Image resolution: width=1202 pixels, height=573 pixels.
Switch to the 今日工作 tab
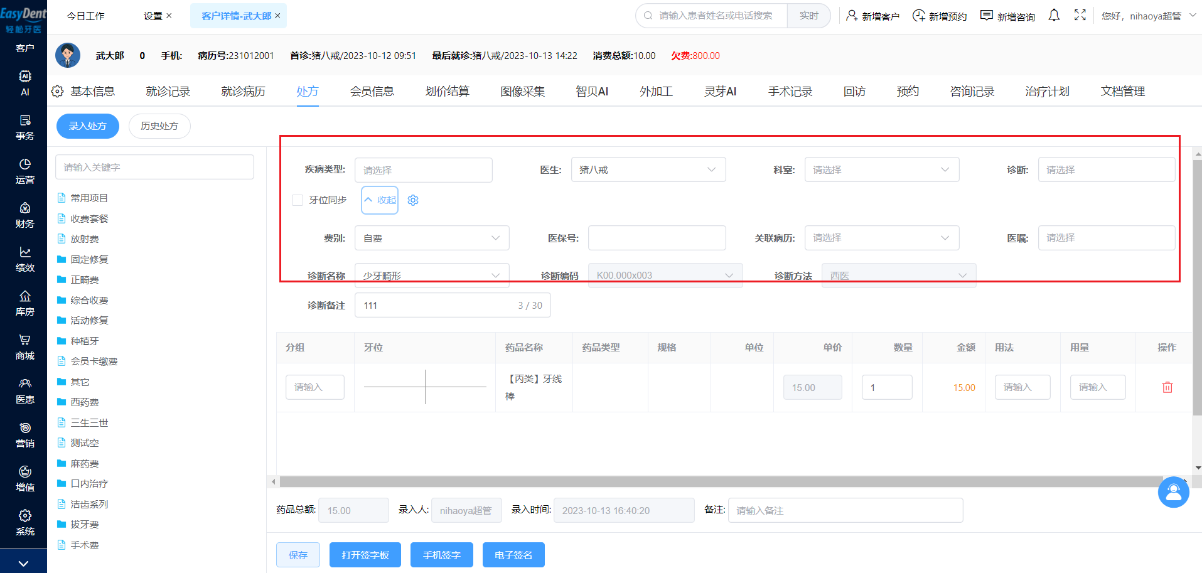tap(86, 16)
